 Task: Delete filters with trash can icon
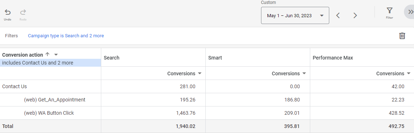point(402,36)
